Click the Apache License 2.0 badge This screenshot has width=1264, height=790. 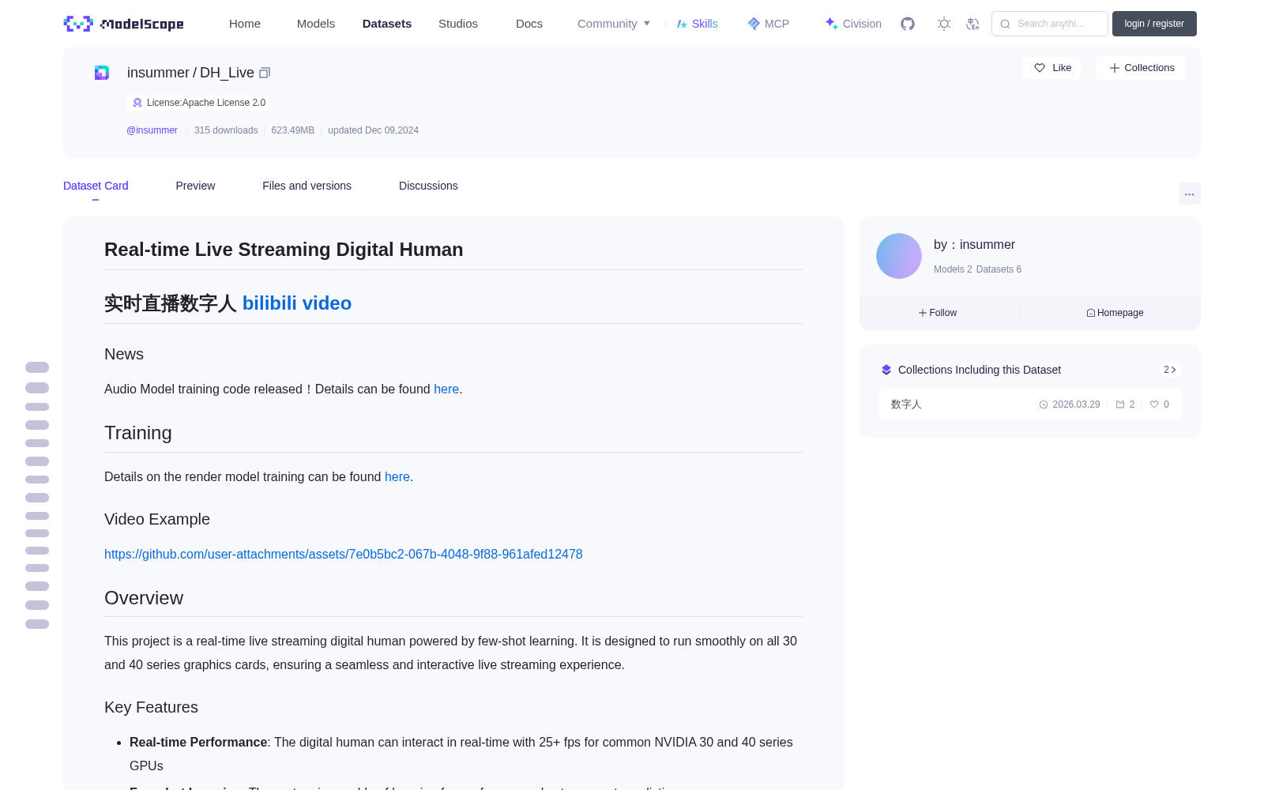coord(198,103)
